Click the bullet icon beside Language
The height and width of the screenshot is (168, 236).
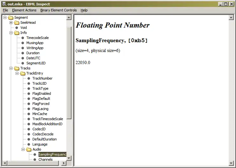pos(29,145)
